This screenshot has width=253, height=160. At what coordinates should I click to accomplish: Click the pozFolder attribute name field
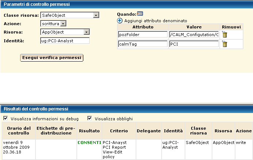click(x=143, y=34)
